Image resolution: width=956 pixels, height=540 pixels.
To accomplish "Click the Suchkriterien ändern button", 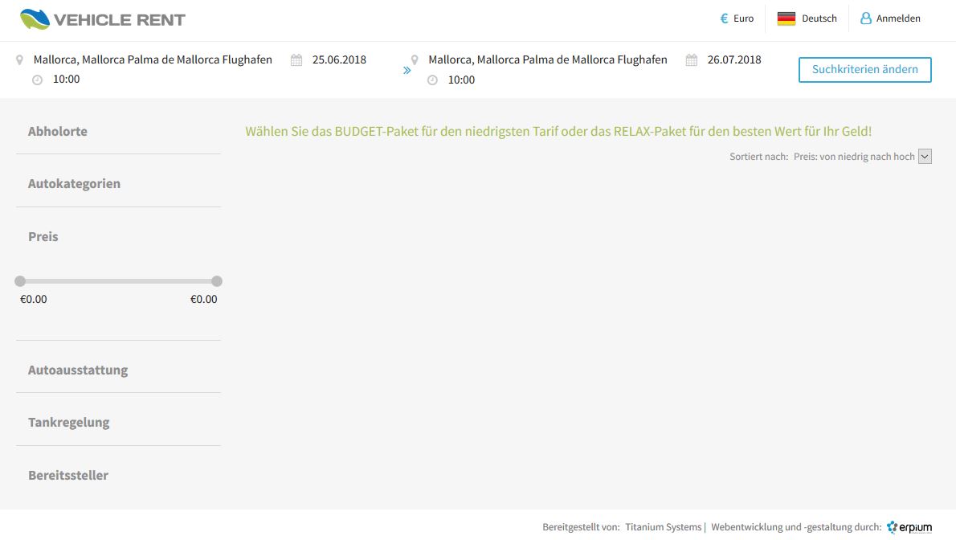I will pos(864,70).
